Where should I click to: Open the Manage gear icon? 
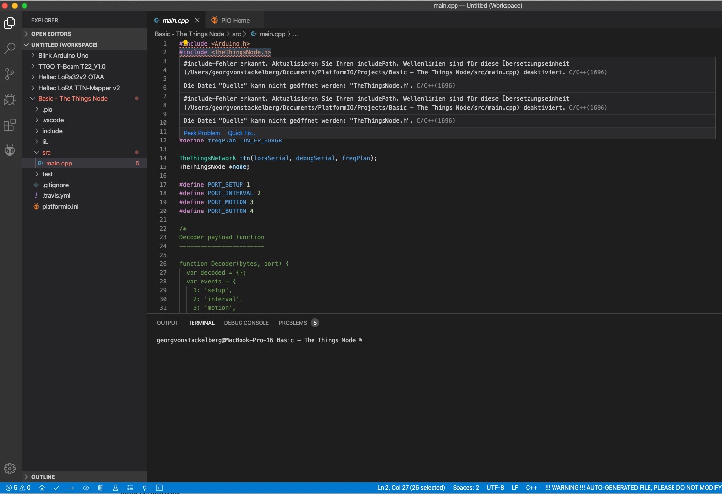(x=10, y=469)
